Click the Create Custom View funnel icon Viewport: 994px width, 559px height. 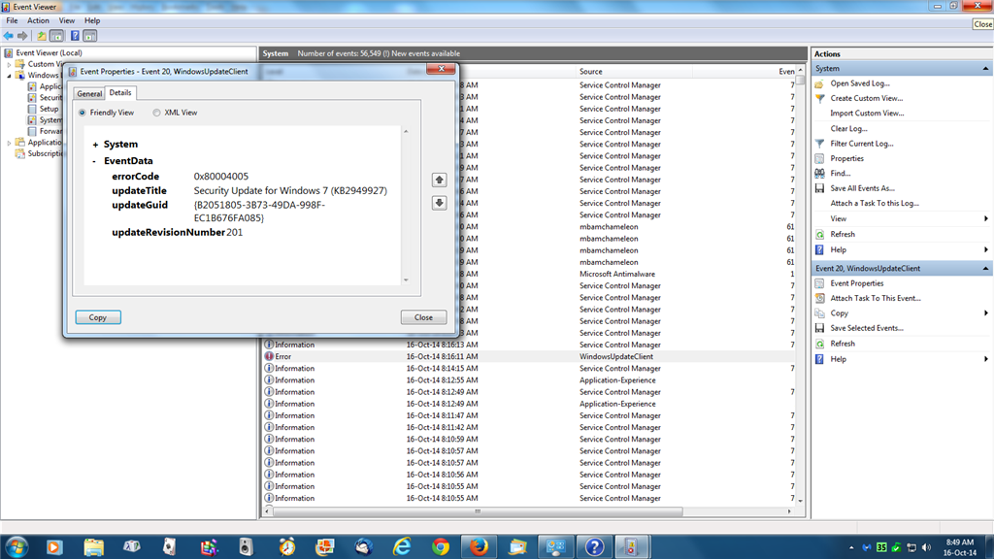819,98
